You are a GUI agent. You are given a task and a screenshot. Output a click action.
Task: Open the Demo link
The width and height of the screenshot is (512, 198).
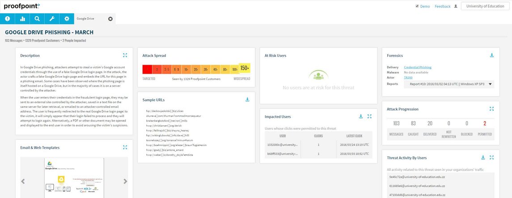[425, 6]
